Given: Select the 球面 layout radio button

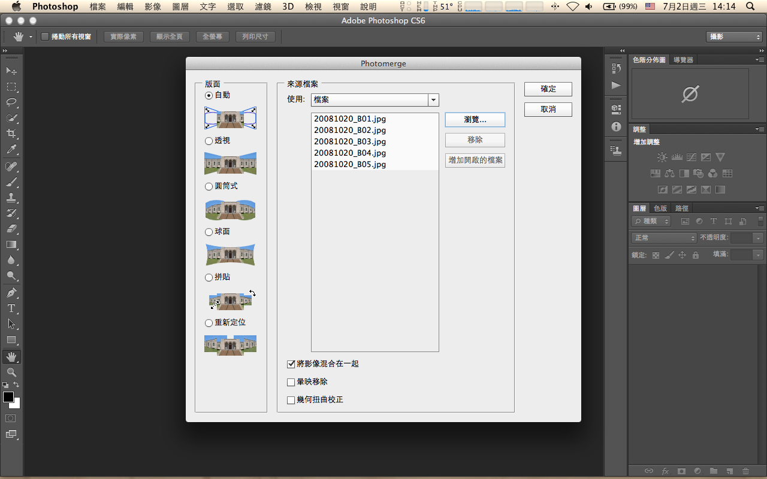Looking at the screenshot, I should [209, 232].
